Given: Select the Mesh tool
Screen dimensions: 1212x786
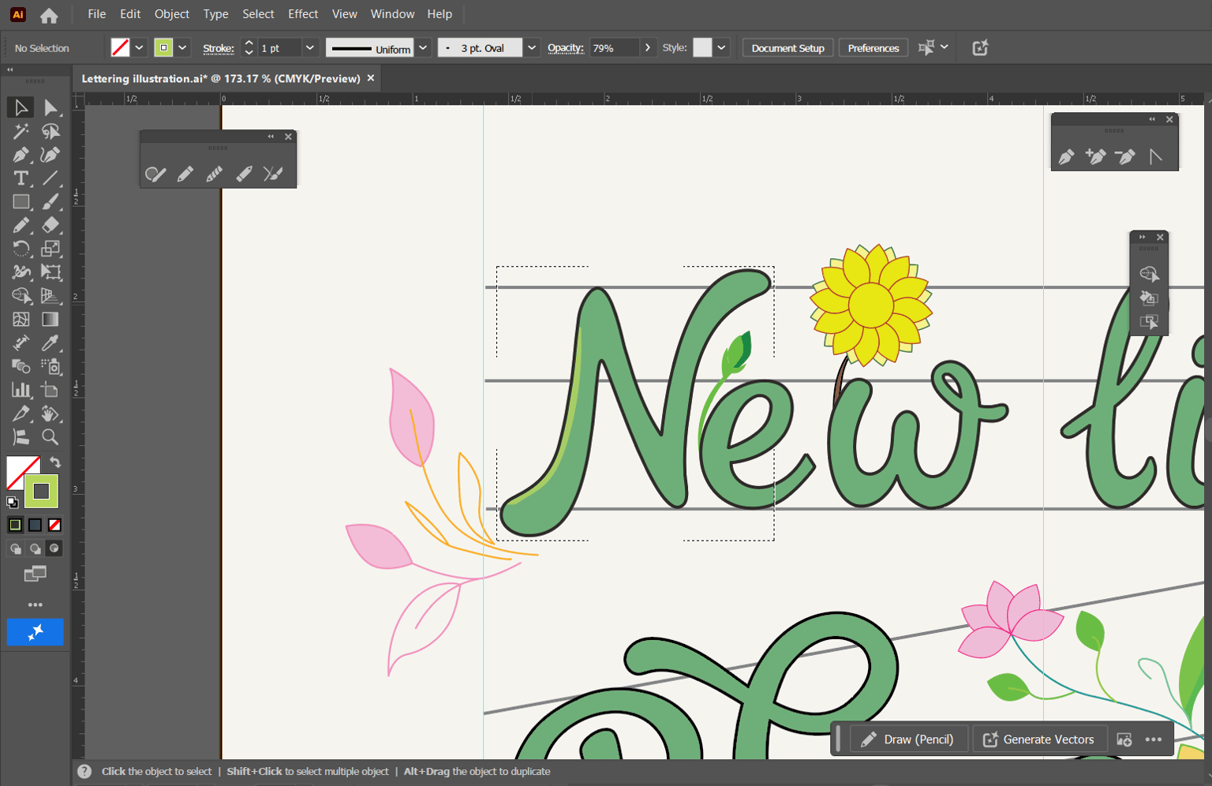Looking at the screenshot, I should [x=21, y=320].
